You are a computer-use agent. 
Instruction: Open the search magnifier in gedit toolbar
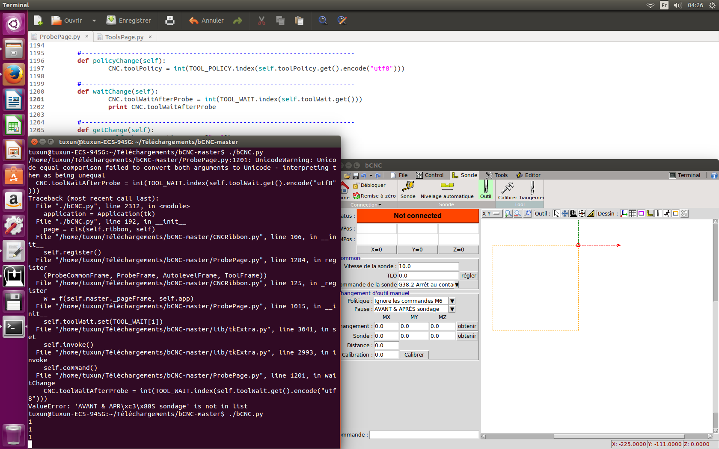(x=323, y=20)
